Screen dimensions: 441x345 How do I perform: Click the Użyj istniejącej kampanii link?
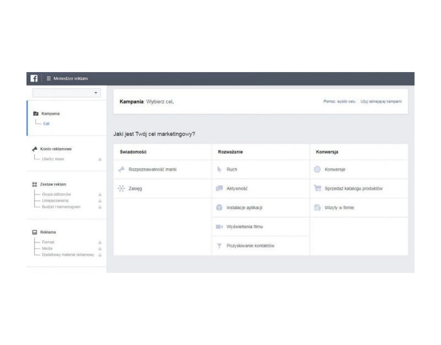[x=381, y=102]
